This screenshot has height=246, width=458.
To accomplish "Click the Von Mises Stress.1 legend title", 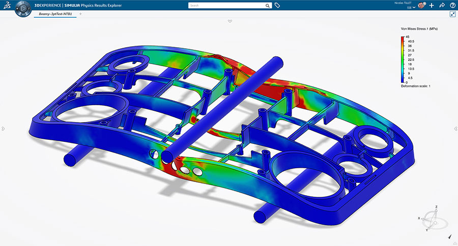I will (x=419, y=29).
